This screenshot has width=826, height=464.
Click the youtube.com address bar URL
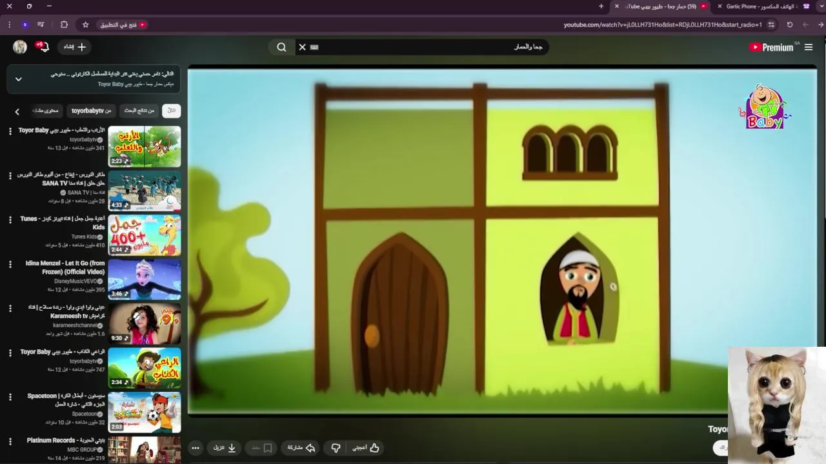[663, 24]
